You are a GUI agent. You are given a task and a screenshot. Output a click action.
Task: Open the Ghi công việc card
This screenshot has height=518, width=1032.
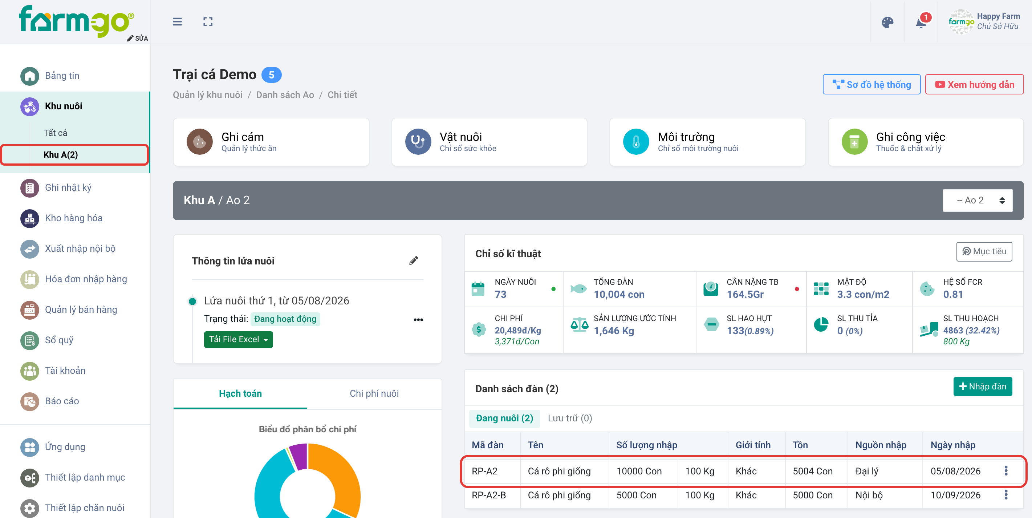pyautogui.click(x=926, y=142)
